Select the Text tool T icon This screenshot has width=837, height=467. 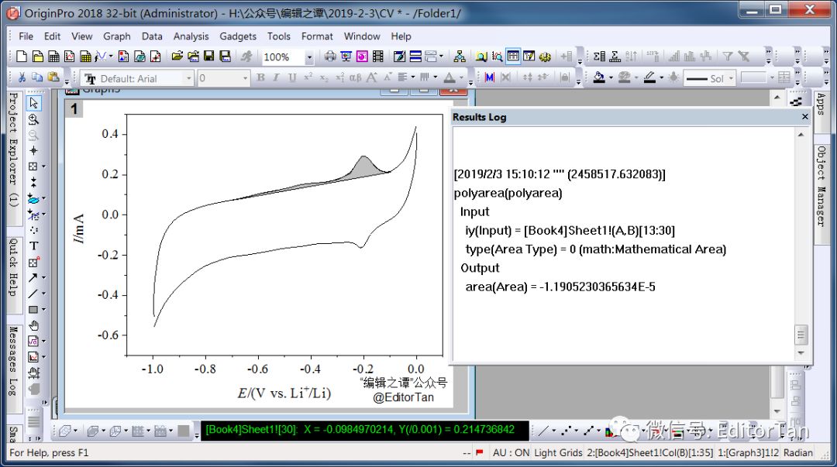(x=33, y=246)
